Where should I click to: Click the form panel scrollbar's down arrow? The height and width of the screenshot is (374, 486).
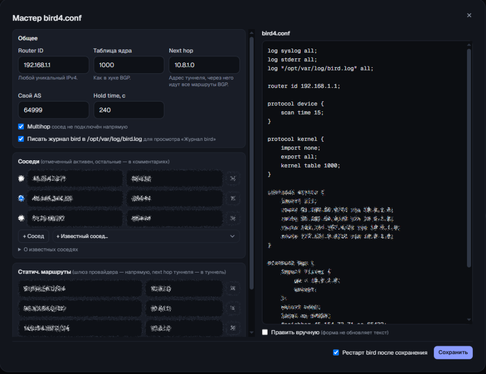tap(251, 333)
